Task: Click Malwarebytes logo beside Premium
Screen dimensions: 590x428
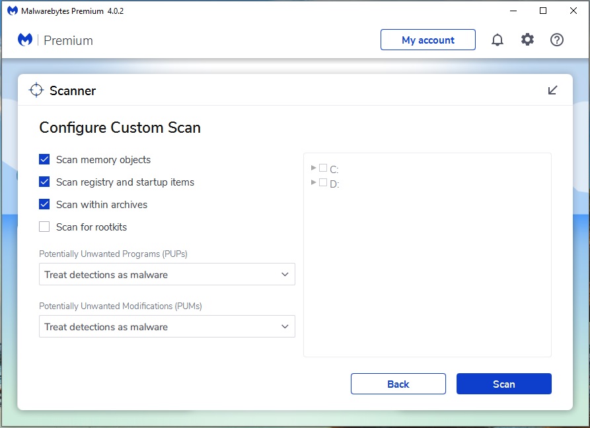Action: (25, 40)
